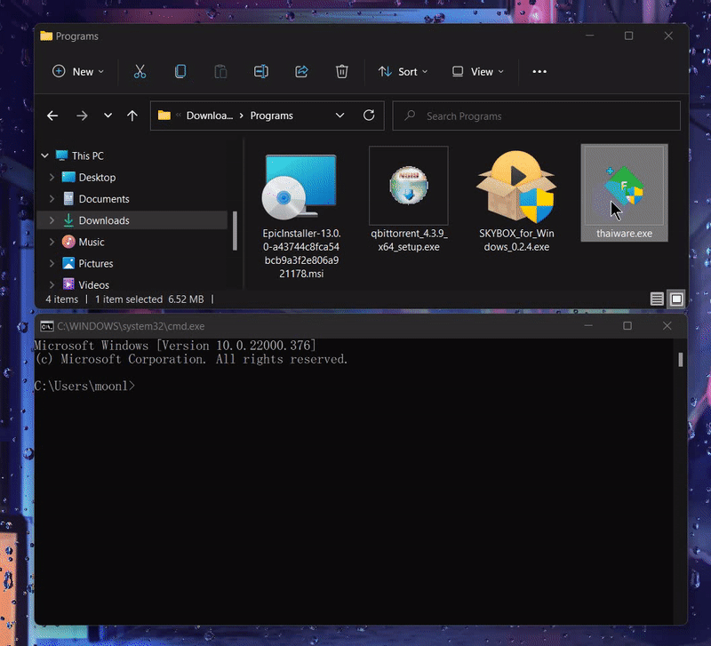Select the thaiware.exe file icon
This screenshot has height=646, width=711.
coord(624,185)
